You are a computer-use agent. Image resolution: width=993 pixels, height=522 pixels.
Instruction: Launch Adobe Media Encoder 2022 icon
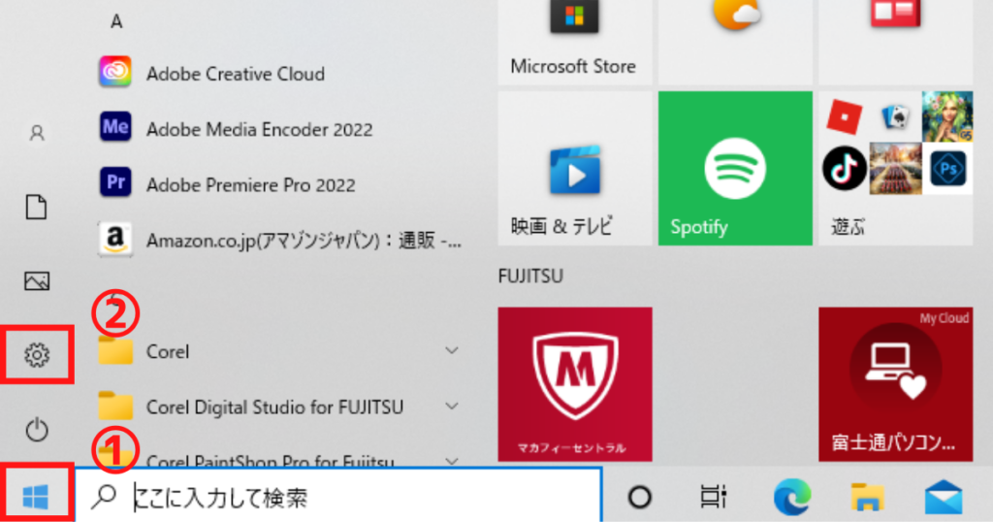115,127
